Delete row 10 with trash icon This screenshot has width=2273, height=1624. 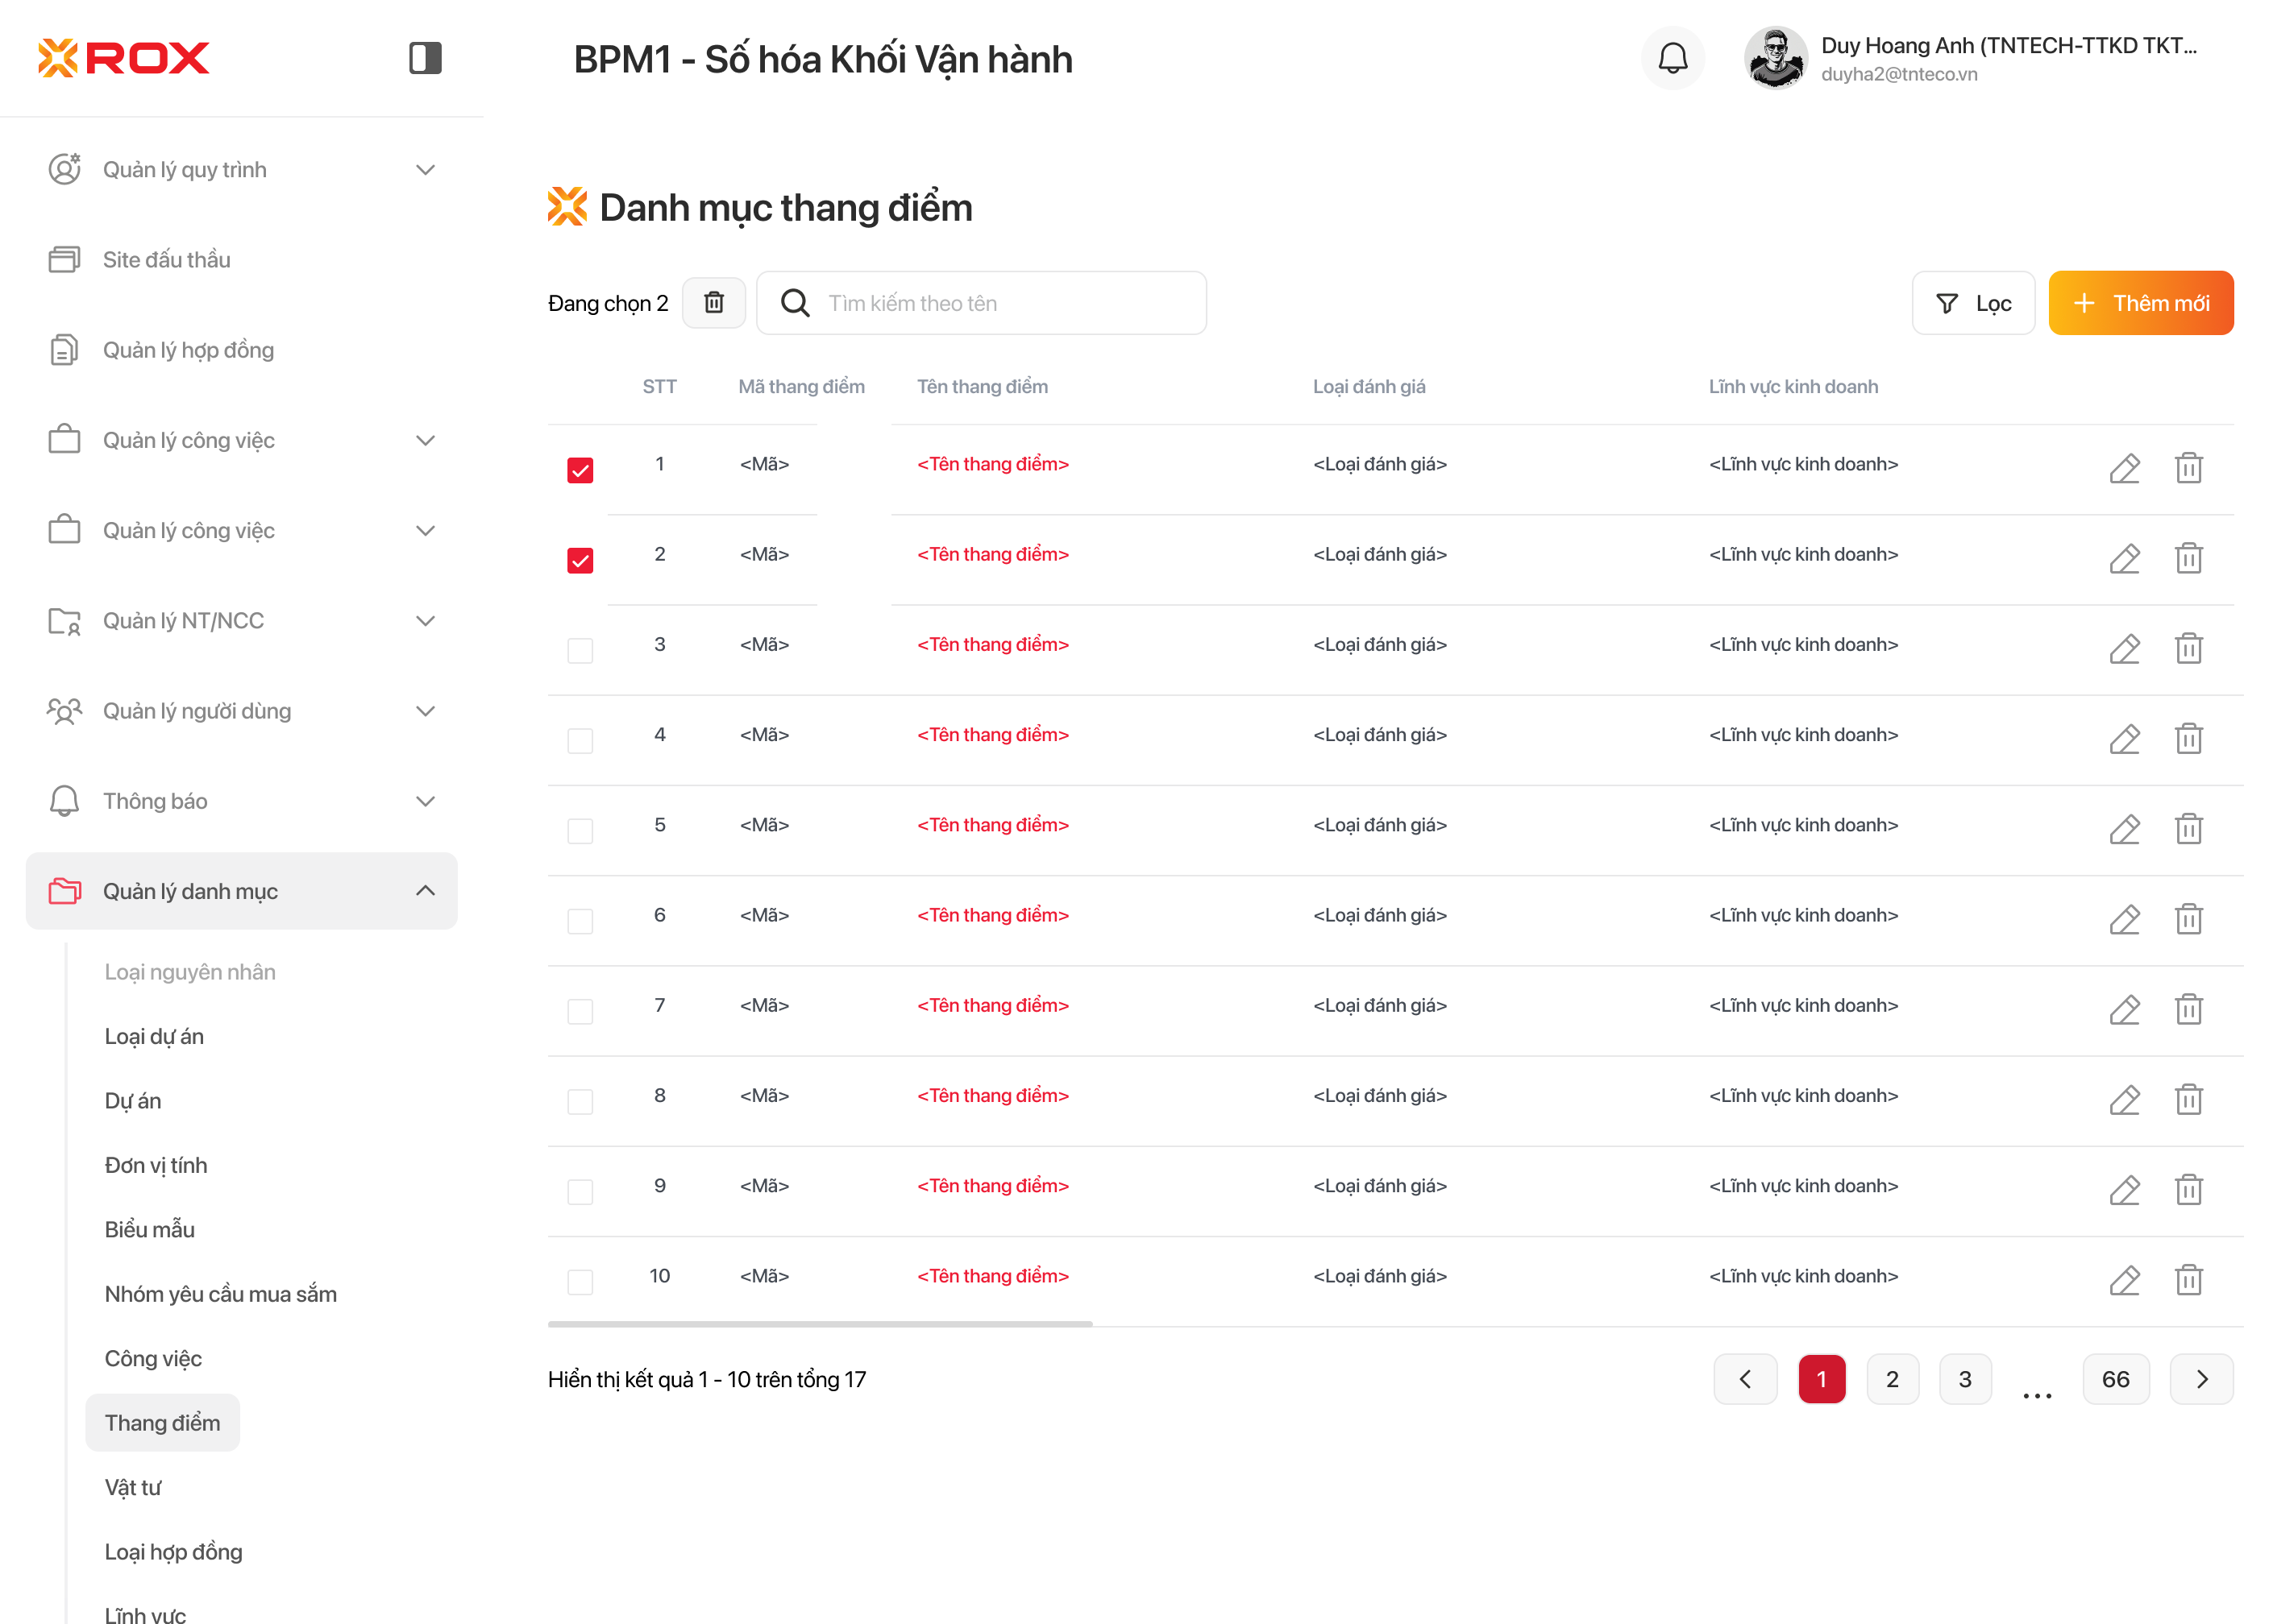click(2188, 1280)
